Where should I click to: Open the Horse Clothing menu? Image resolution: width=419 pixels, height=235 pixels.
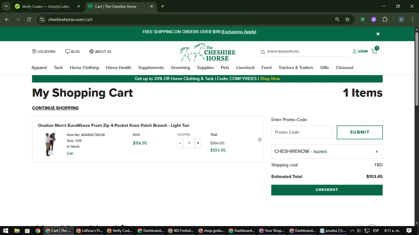click(x=84, y=68)
